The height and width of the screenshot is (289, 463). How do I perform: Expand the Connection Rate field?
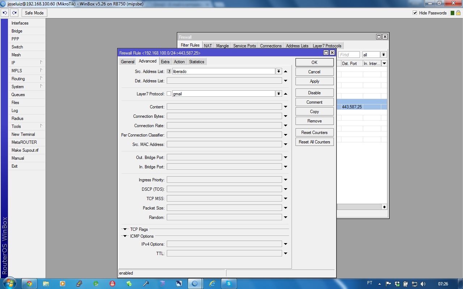285,126
